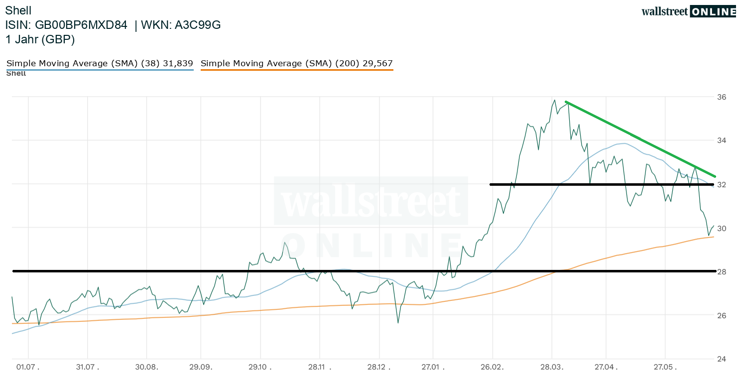Click the 32 price label on the y-axis
The width and height of the screenshot is (742, 371).
tap(722, 185)
